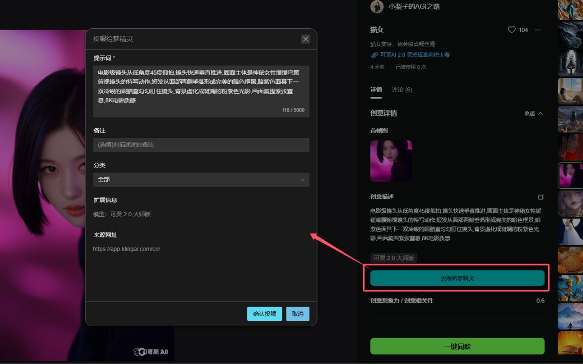Select the girl facing mountain landscape thumbnail

point(570,120)
